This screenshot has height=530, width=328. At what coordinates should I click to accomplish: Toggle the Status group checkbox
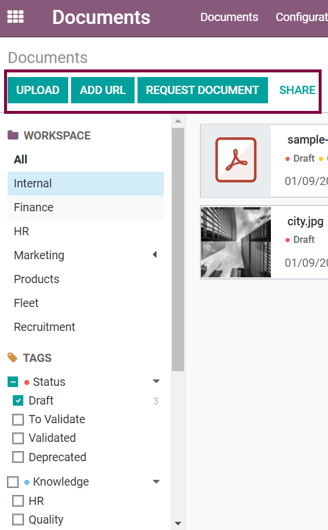pyautogui.click(x=13, y=382)
